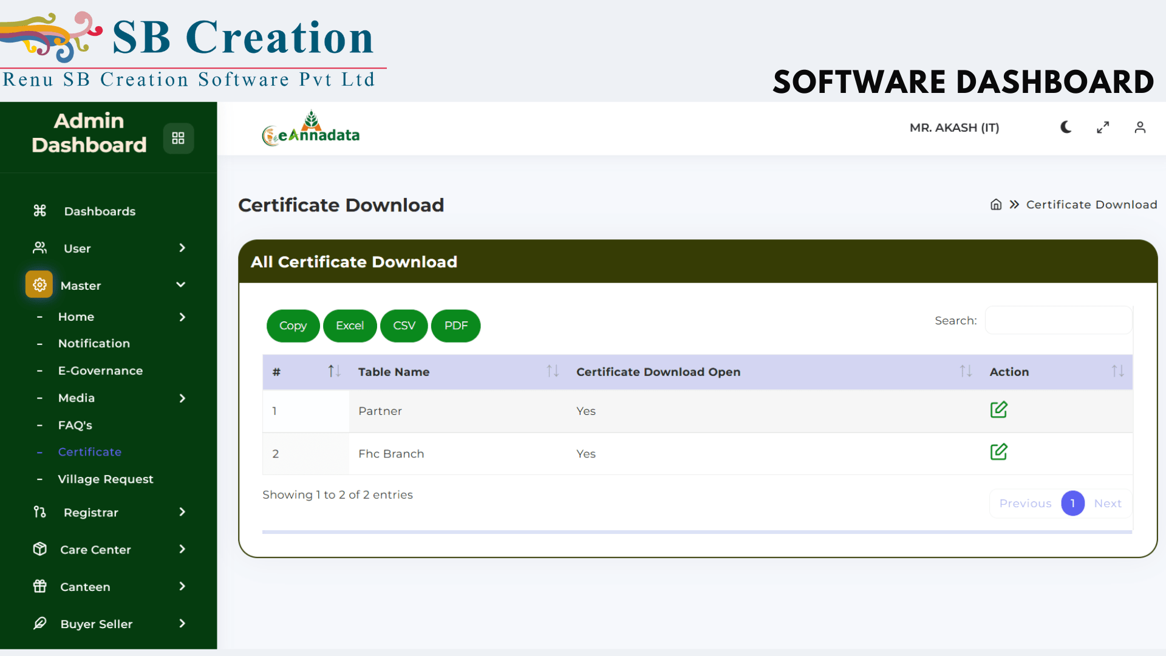Open the FAQ's submenu item
The height and width of the screenshot is (656, 1166).
(x=75, y=426)
